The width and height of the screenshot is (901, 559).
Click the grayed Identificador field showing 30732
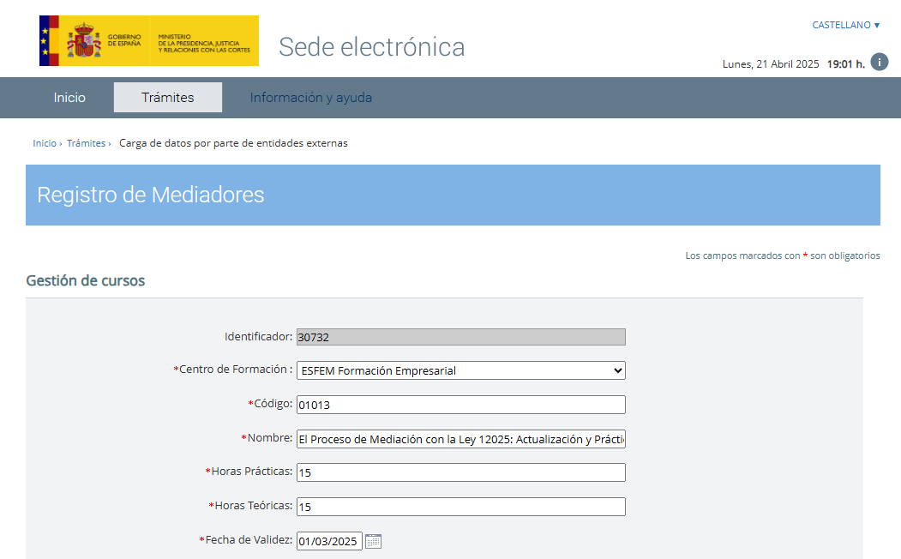pos(460,337)
